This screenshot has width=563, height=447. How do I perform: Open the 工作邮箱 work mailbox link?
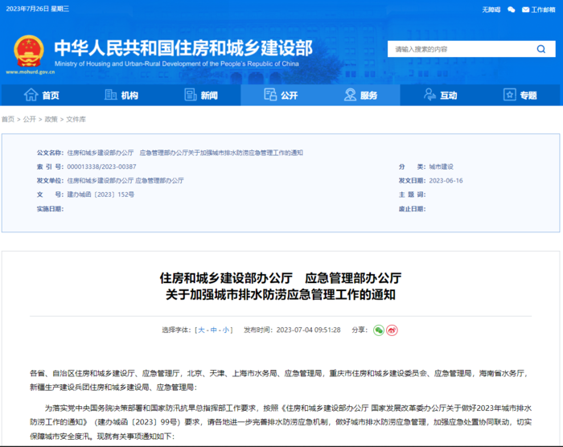coord(539,10)
